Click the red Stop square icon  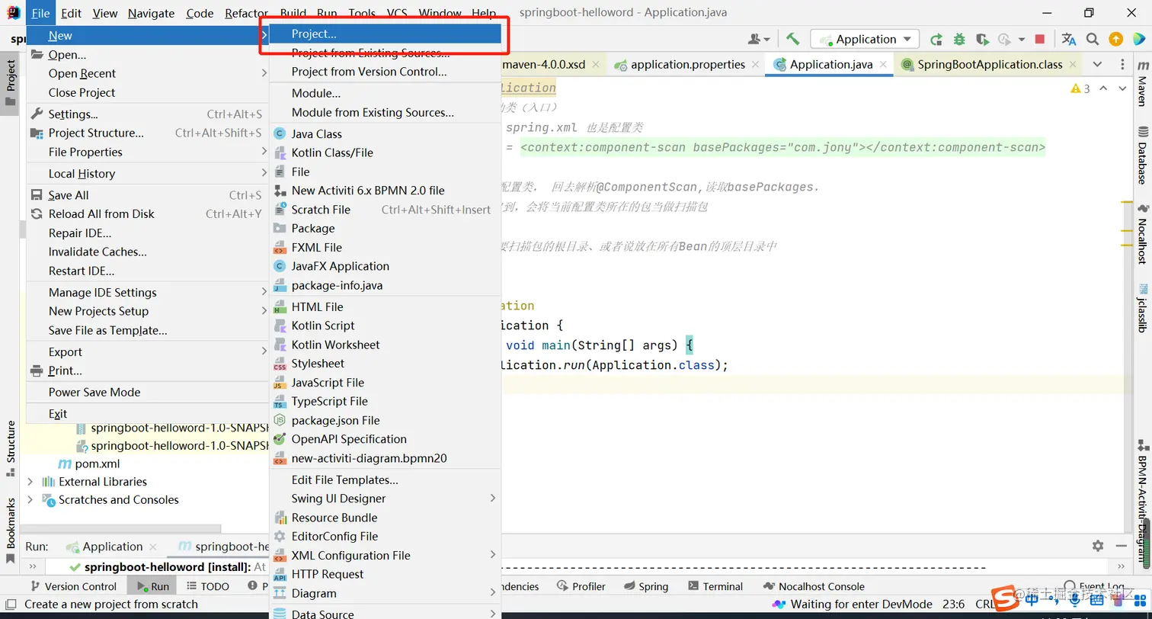point(1040,39)
